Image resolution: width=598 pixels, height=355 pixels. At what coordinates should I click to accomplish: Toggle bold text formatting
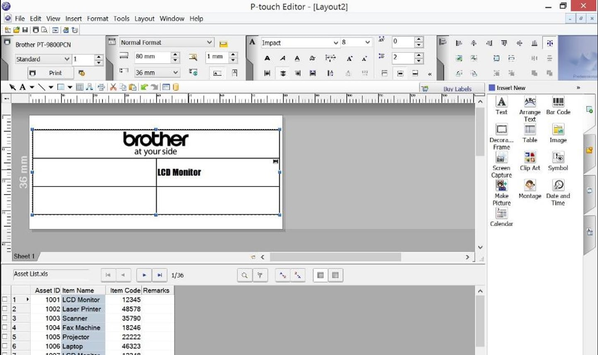point(267,58)
